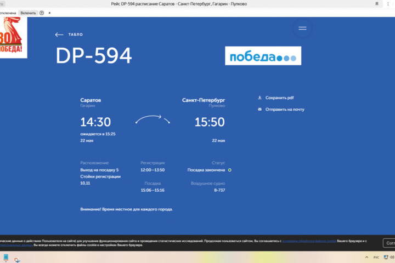Open the network tray icon
The height and width of the screenshot is (263, 395).
[386, 257]
